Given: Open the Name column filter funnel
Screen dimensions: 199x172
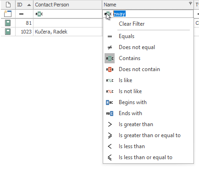Looking at the screenshot, I should (x=190, y=3).
